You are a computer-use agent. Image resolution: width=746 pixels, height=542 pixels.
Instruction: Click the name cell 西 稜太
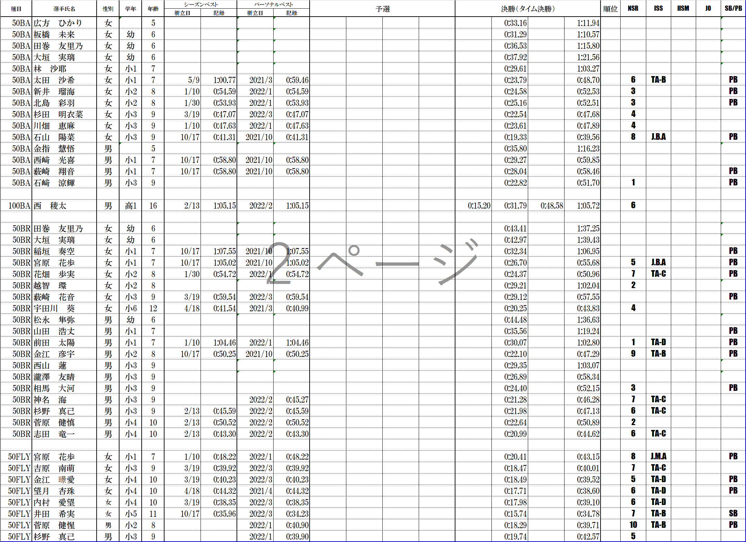[x=64, y=205]
